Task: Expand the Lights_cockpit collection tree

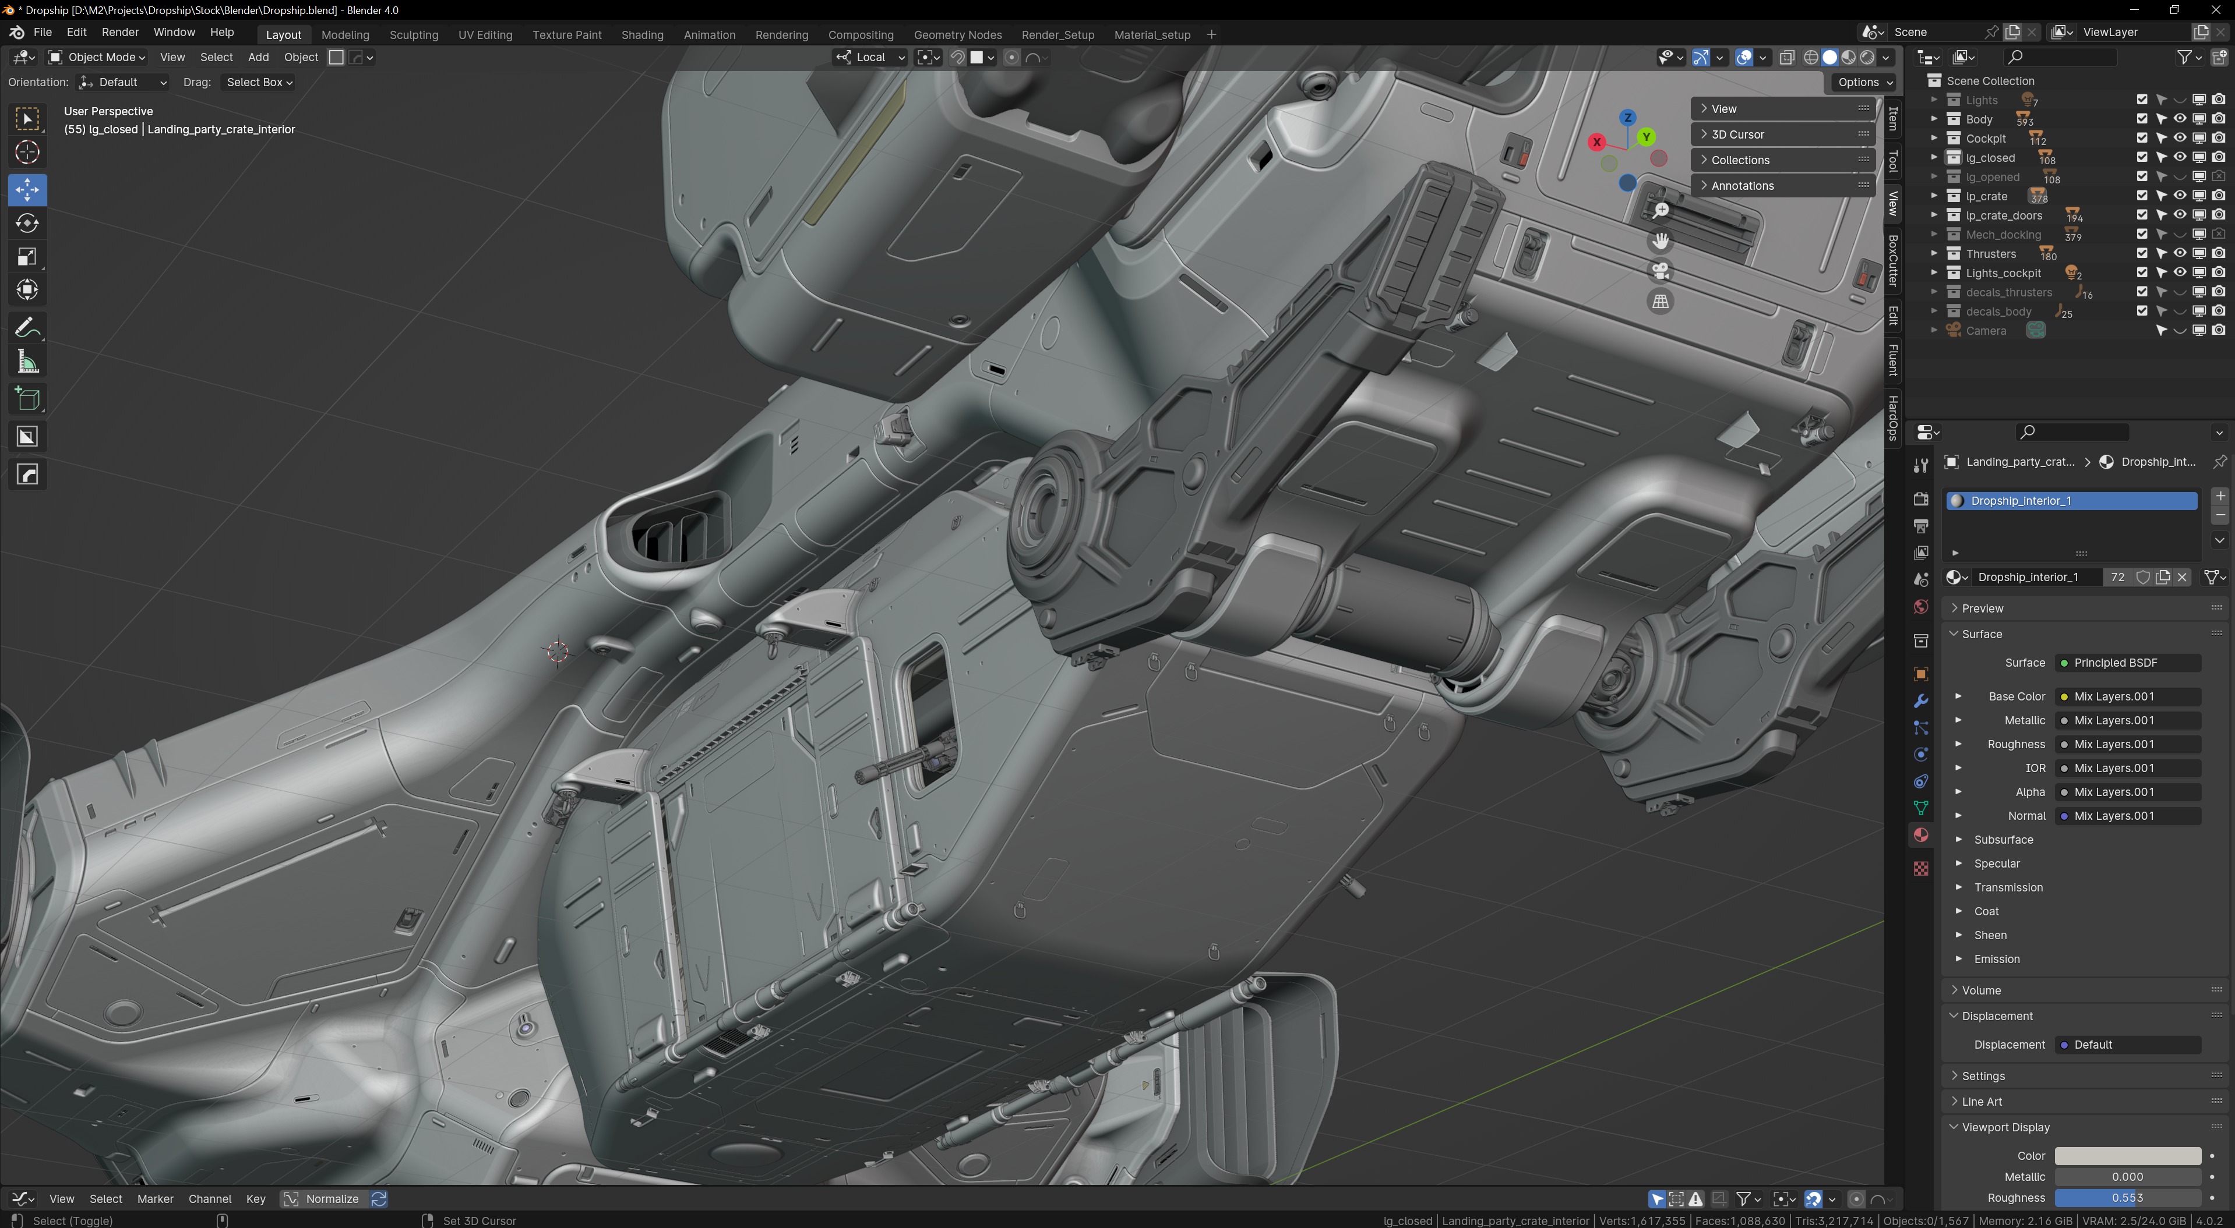Action: (1933, 273)
